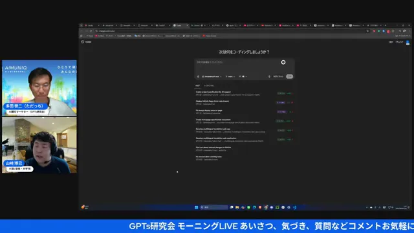This screenshot has height=233, width=414.
Task: Open task 'Develop multilingual translation web application'
Action: (x=245, y=140)
